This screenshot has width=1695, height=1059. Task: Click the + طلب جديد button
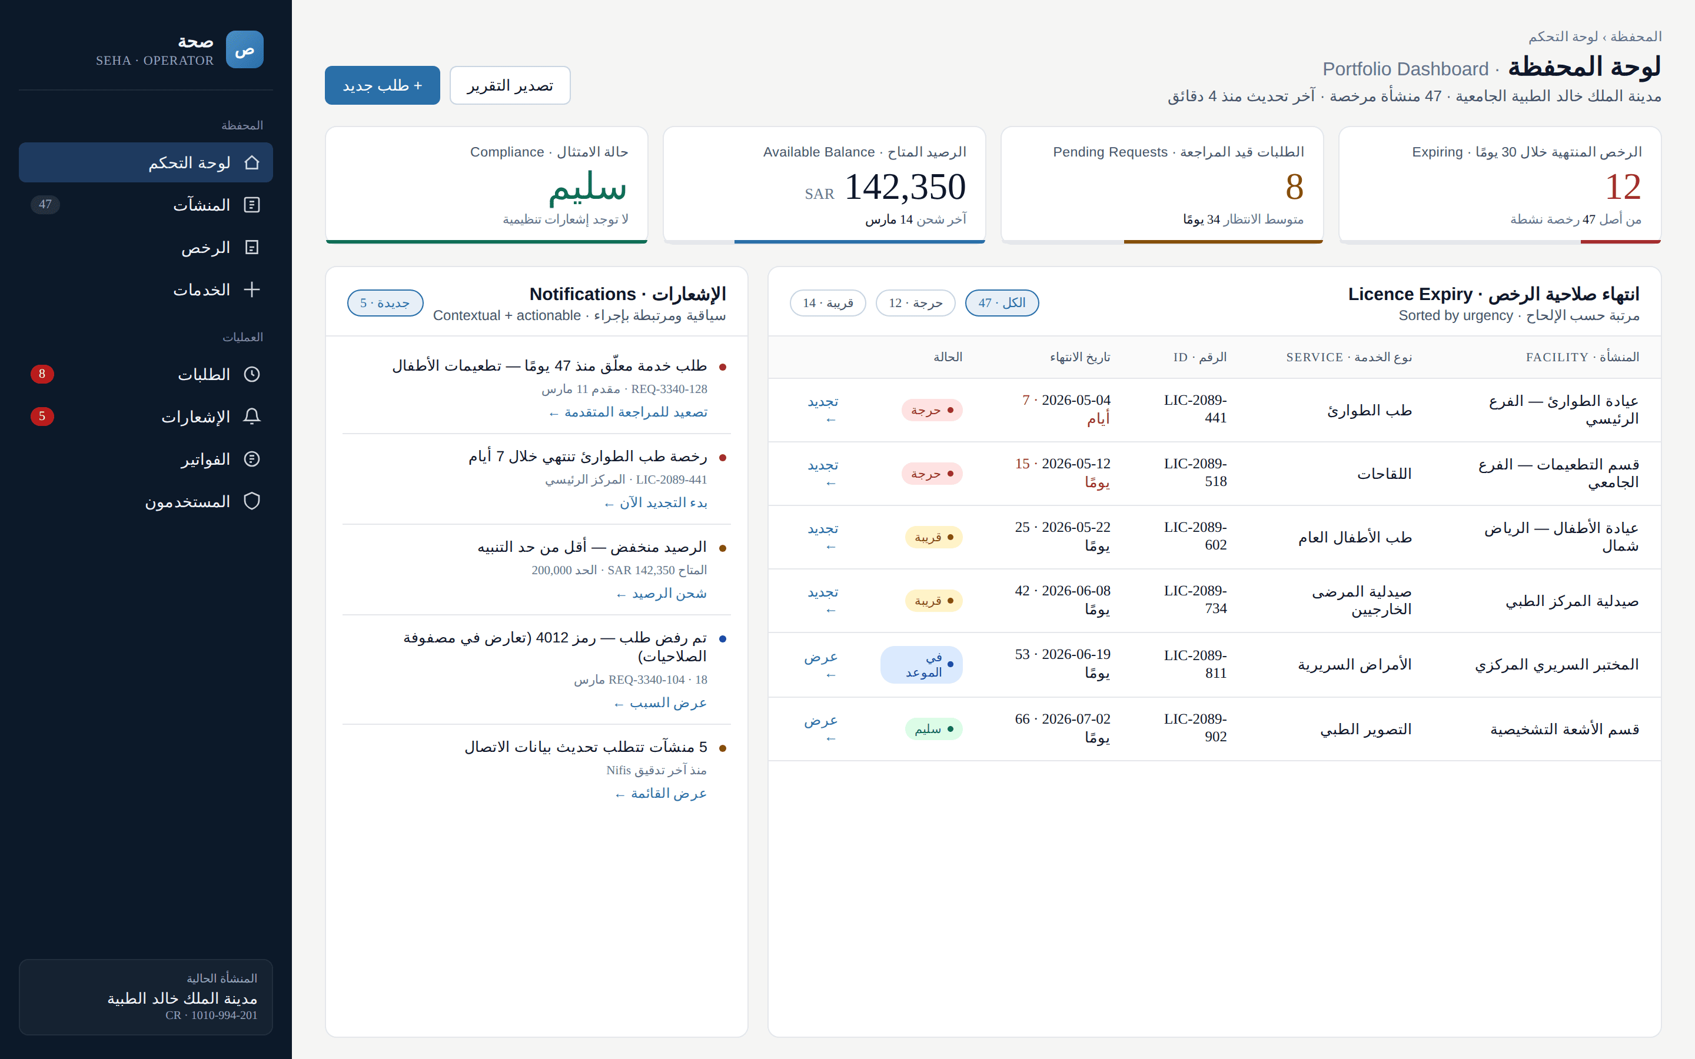pyautogui.click(x=382, y=85)
